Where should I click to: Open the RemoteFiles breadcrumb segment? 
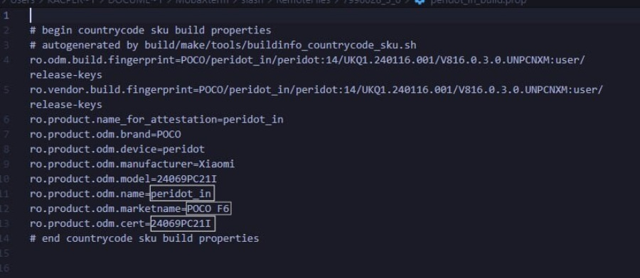pyautogui.click(x=303, y=1)
